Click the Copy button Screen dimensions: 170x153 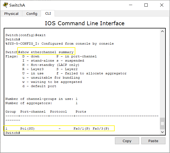click(127, 141)
